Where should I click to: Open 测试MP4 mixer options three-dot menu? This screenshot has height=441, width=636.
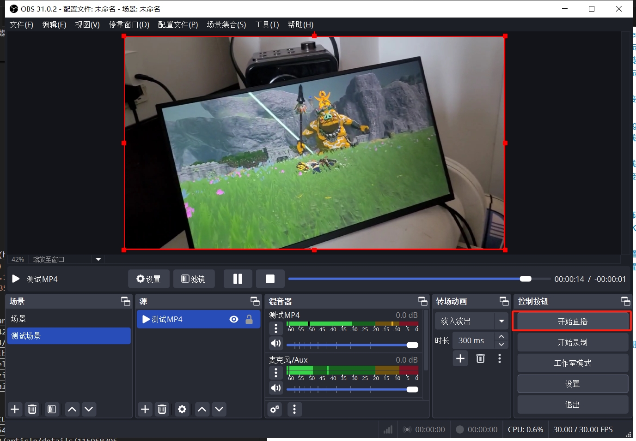tap(276, 328)
